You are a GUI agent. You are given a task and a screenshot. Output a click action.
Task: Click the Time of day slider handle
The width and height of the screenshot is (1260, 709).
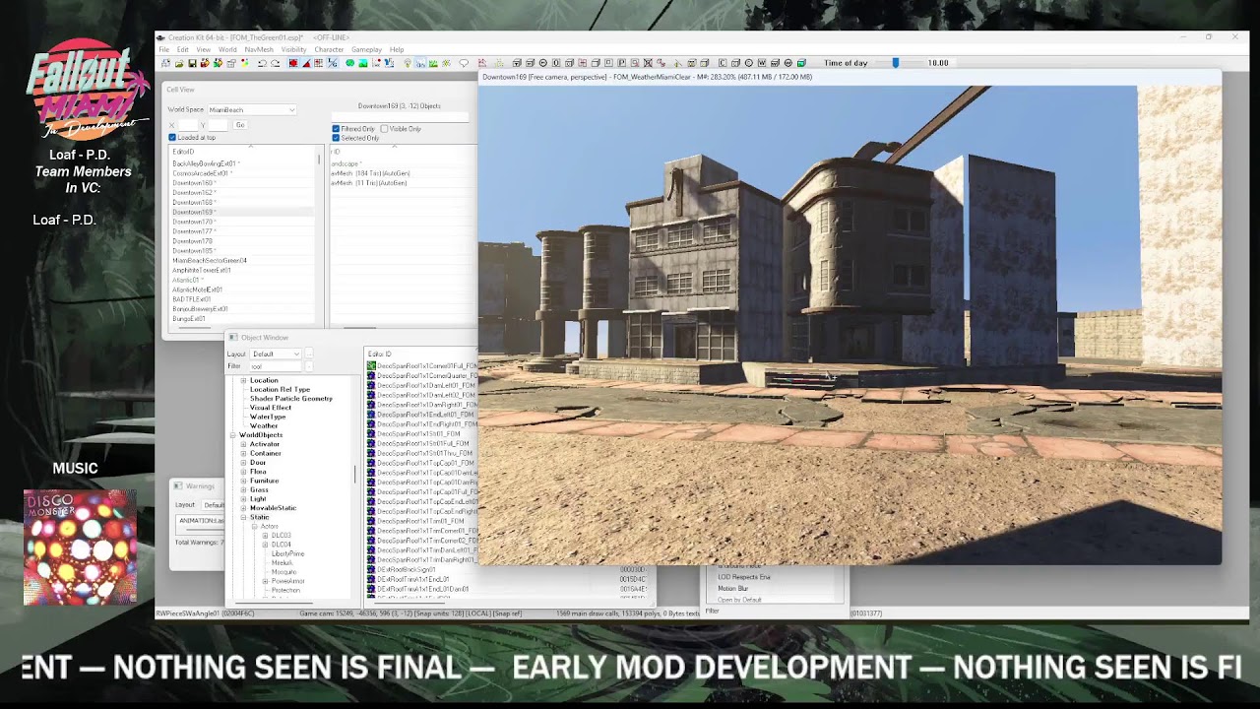point(895,63)
